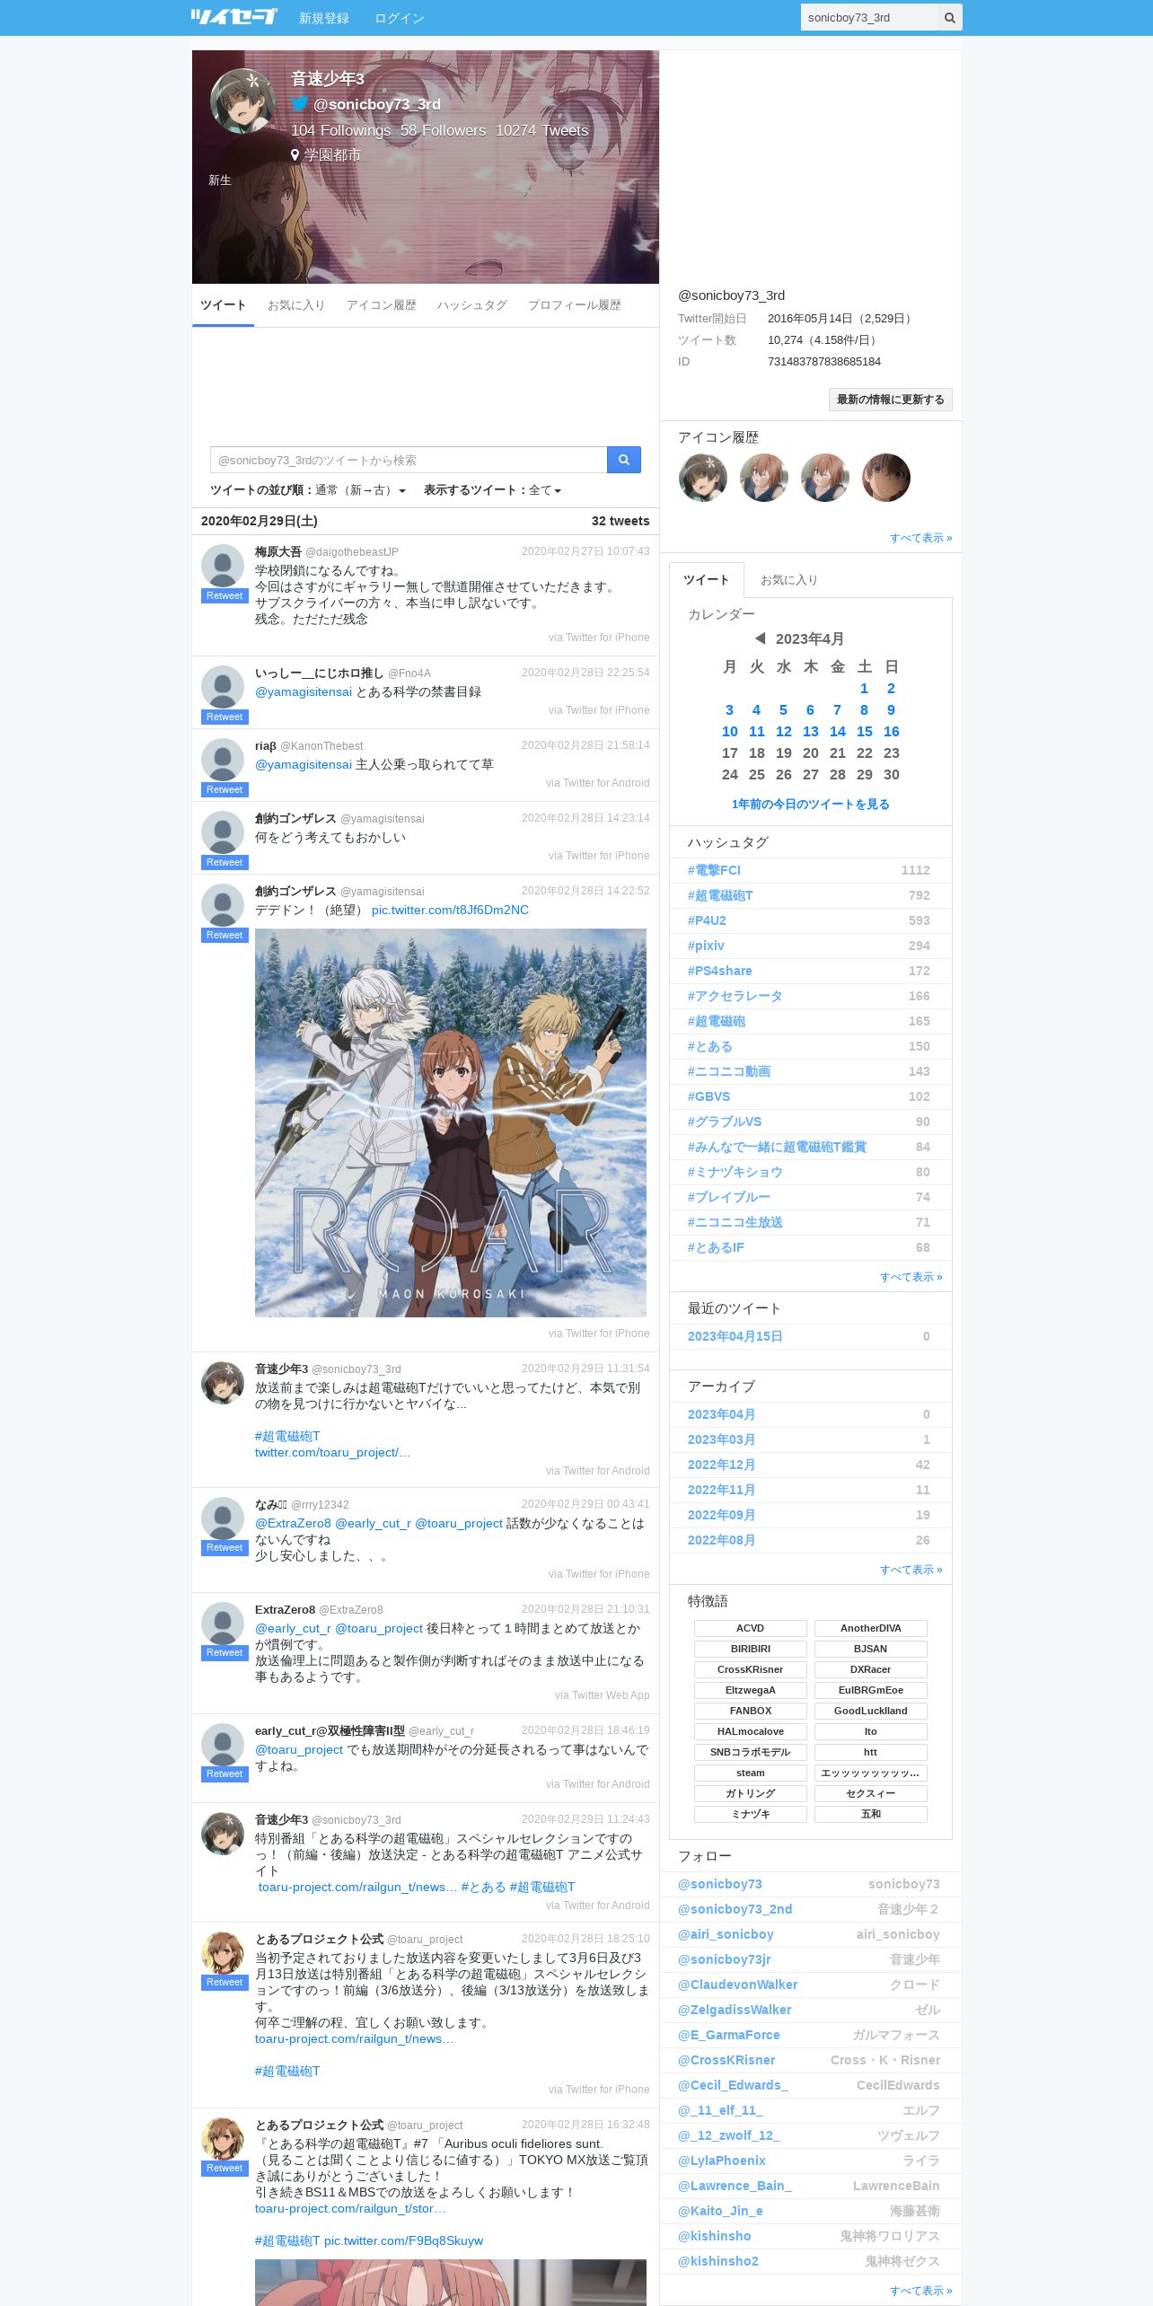Go to previous month in the calendar
Screen dimensions: 1153x2306
(761, 638)
